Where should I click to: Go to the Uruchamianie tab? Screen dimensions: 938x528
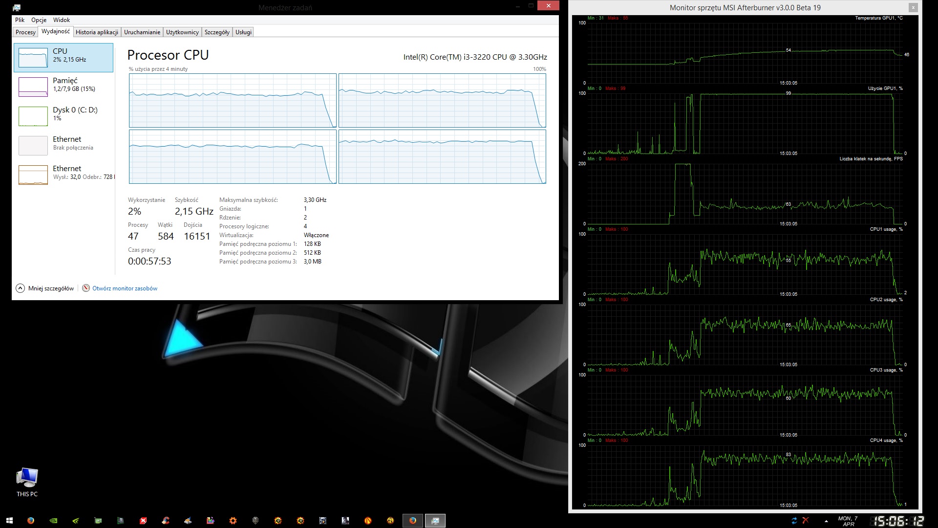tap(142, 32)
